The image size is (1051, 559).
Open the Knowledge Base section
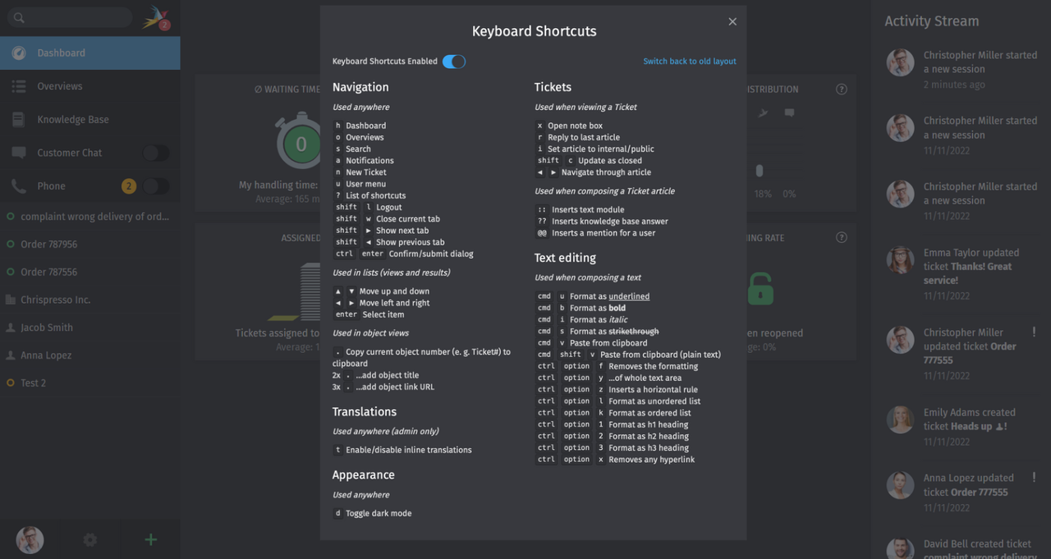pyautogui.click(x=18, y=119)
